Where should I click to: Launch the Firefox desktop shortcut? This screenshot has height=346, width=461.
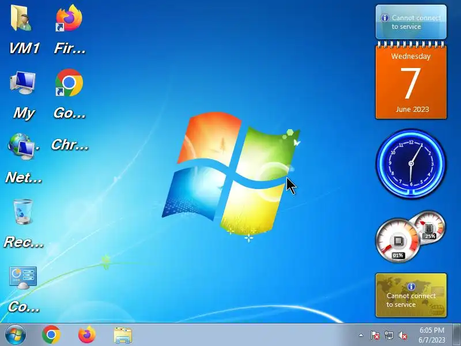pos(69,18)
